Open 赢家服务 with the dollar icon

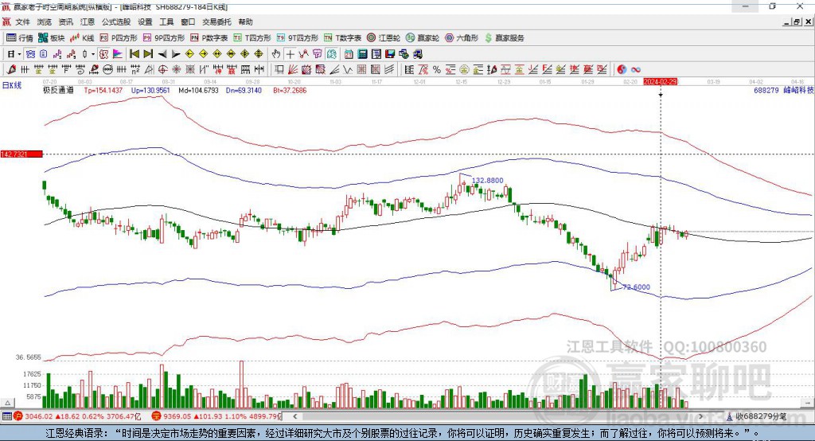click(504, 38)
